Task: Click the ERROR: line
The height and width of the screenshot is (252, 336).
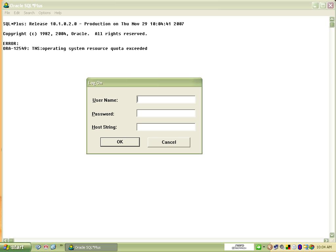Action: tap(11, 44)
